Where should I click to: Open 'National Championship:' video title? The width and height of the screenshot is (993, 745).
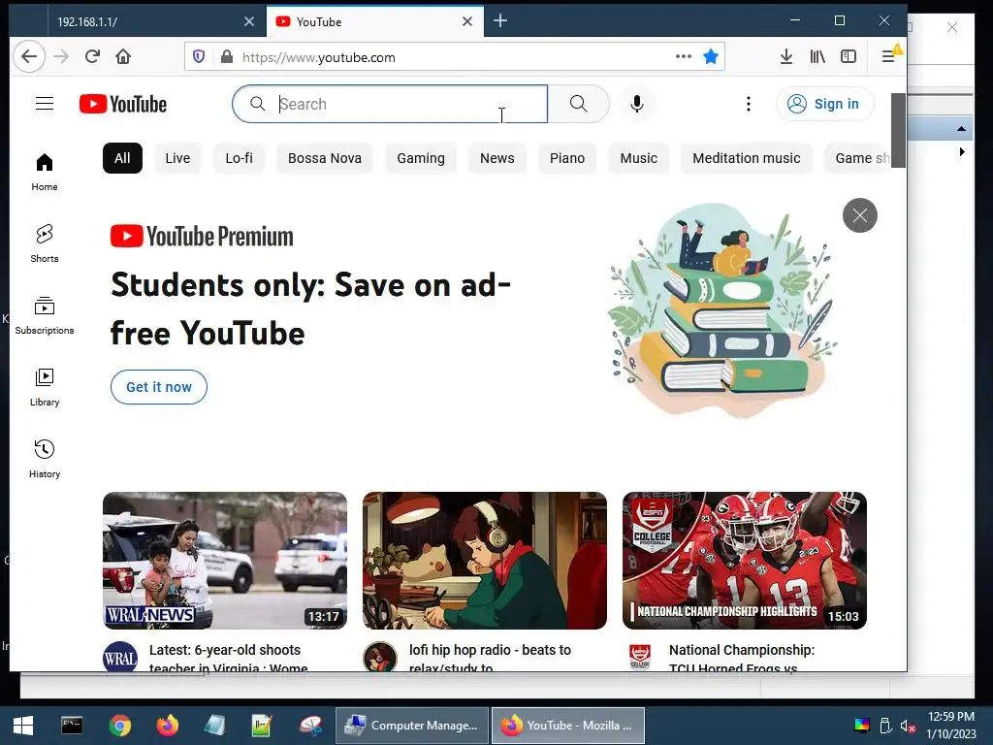click(x=742, y=659)
